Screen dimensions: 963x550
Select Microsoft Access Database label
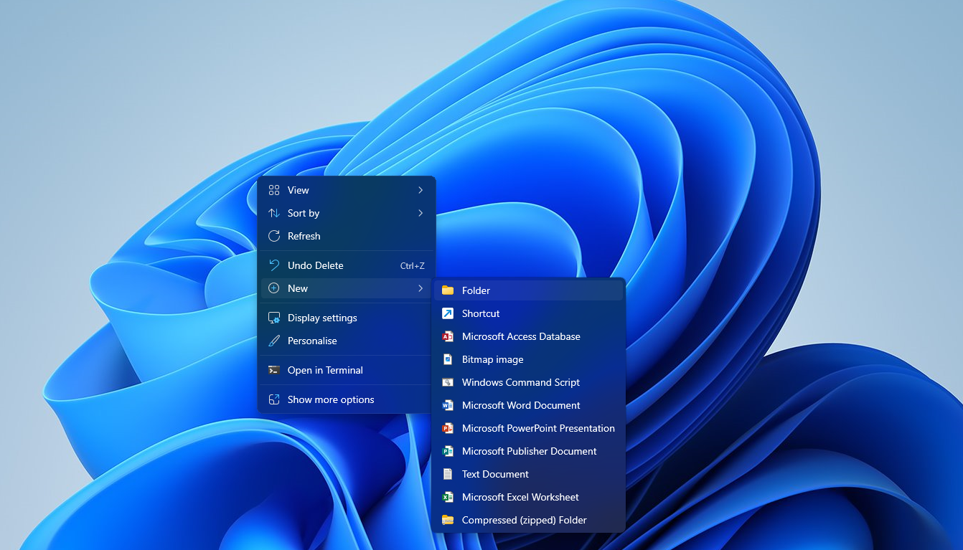(x=521, y=336)
